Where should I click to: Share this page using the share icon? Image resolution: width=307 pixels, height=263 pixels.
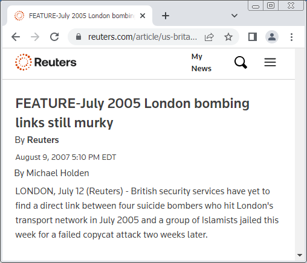click(x=209, y=37)
